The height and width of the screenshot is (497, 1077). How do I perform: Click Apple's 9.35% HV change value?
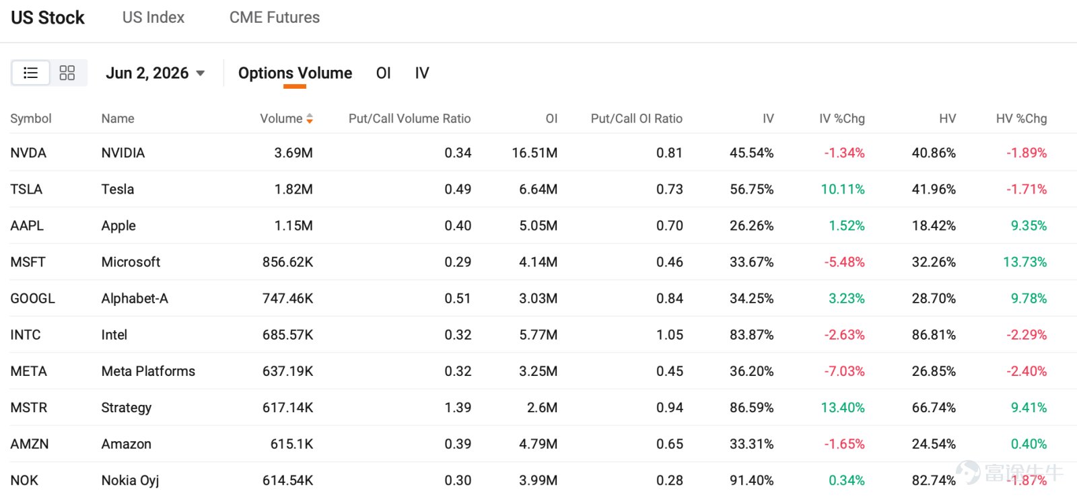tap(1029, 225)
